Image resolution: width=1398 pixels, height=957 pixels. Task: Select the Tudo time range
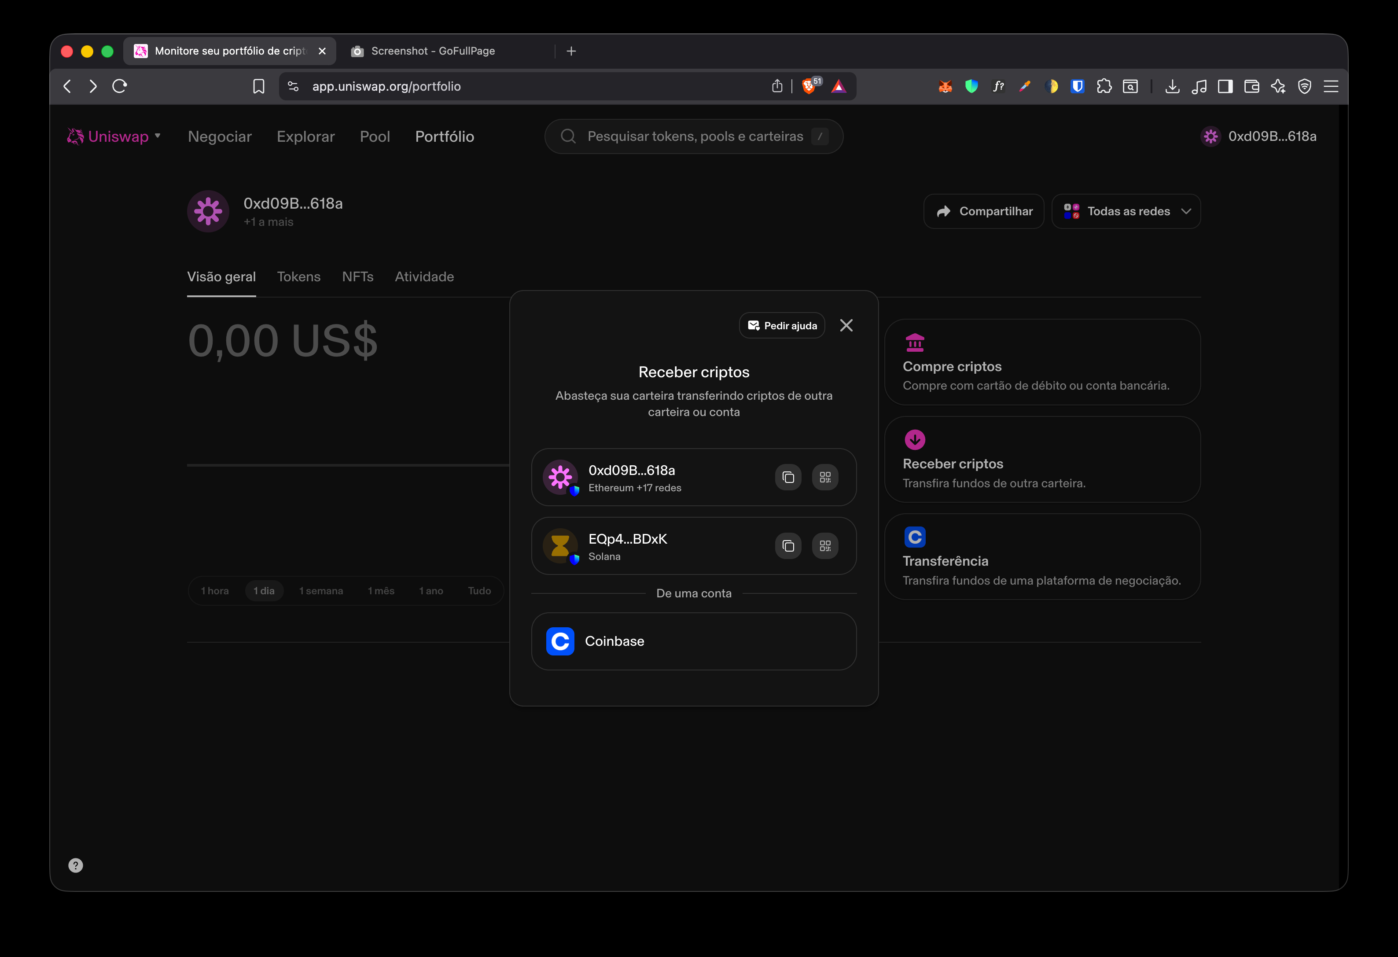click(479, 591)
